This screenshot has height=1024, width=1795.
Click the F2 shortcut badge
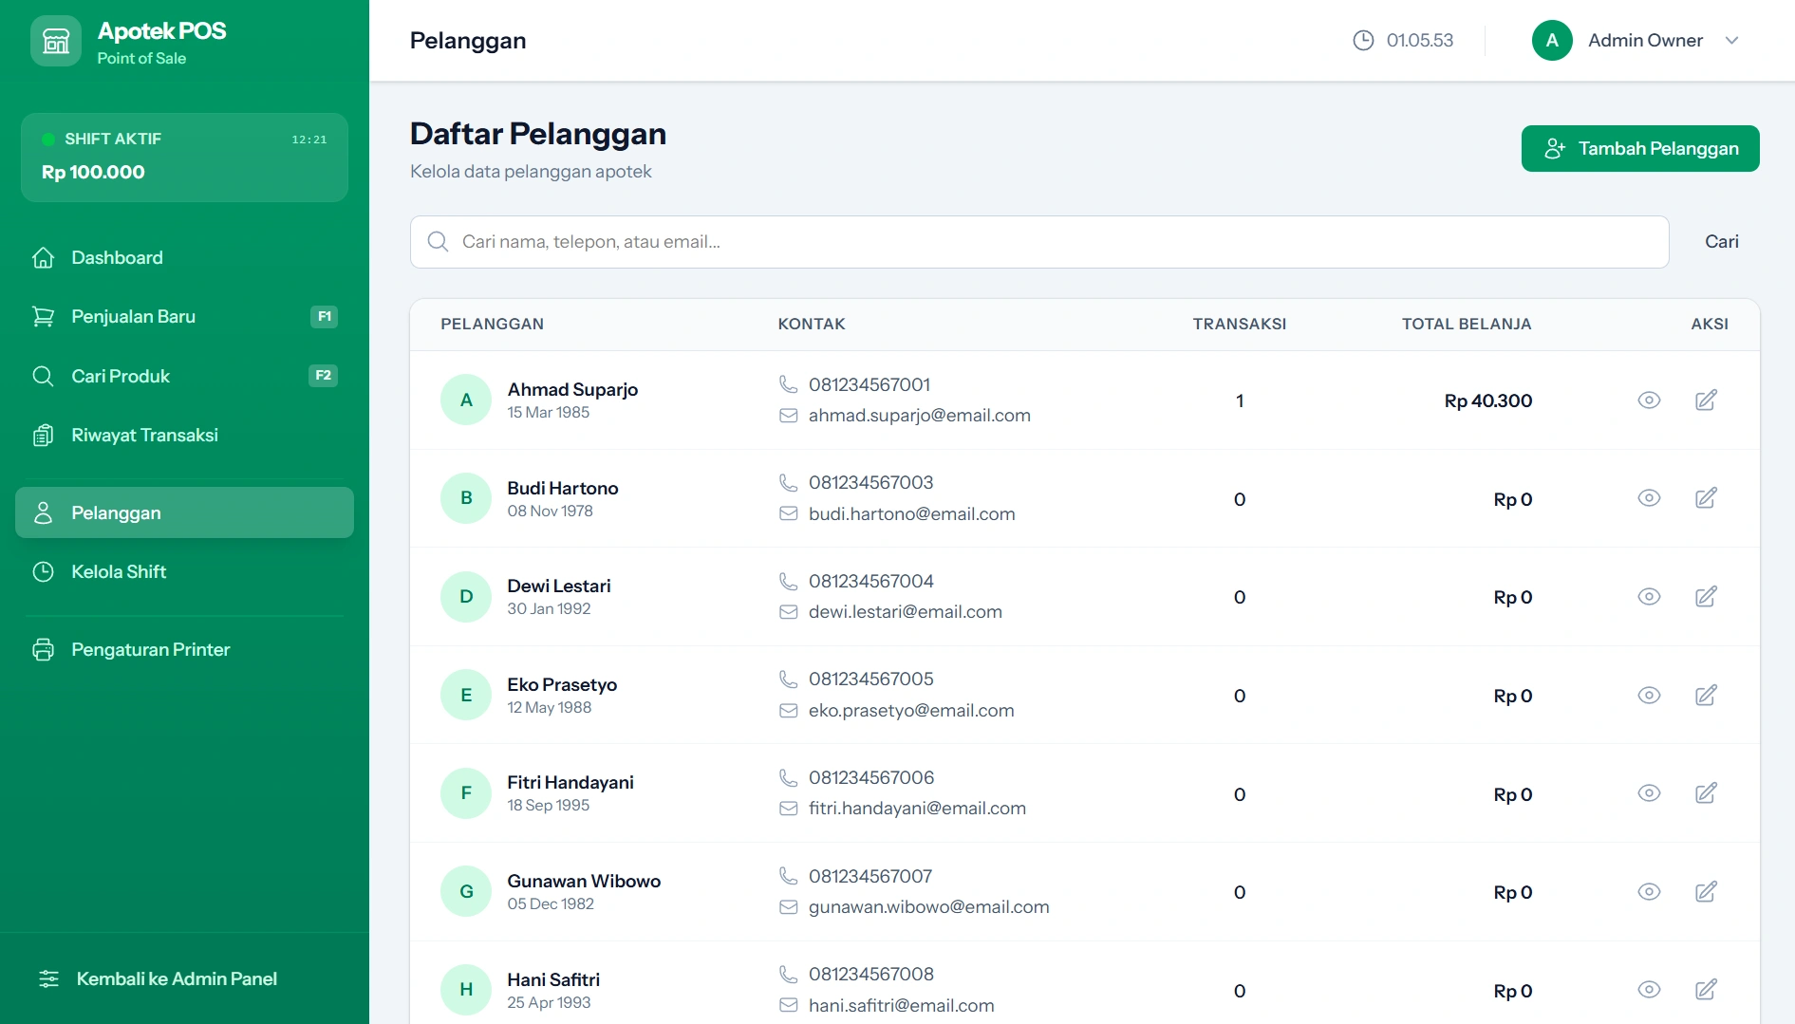click(323, 376)
